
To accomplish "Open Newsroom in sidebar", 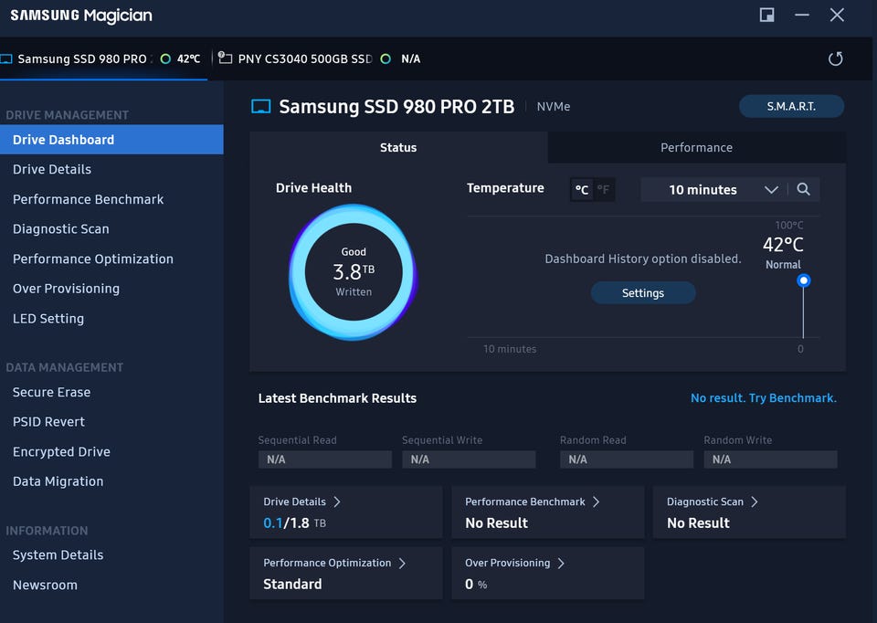I will 111,585.
